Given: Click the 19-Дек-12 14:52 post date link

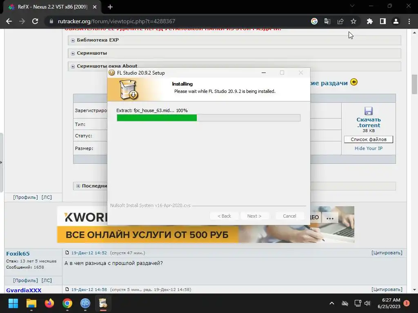Looking at the screenshot, I should (89, 253).
